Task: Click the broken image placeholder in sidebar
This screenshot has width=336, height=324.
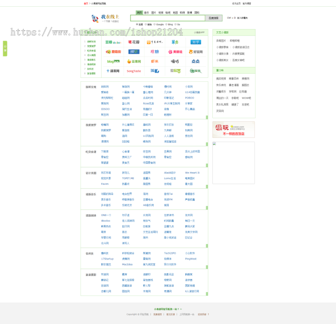Action: tap(234, 163)
